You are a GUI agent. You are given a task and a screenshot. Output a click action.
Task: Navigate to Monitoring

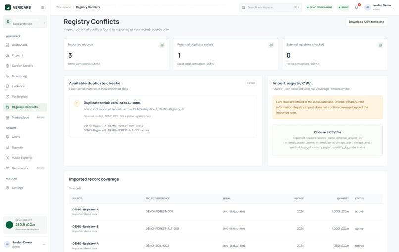tap(25, 76)
